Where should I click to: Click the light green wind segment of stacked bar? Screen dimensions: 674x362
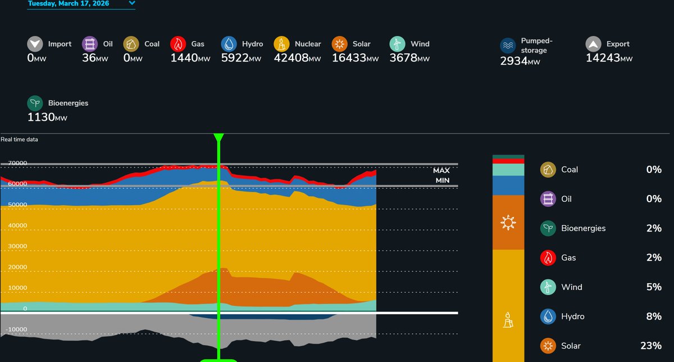(508, 170)
